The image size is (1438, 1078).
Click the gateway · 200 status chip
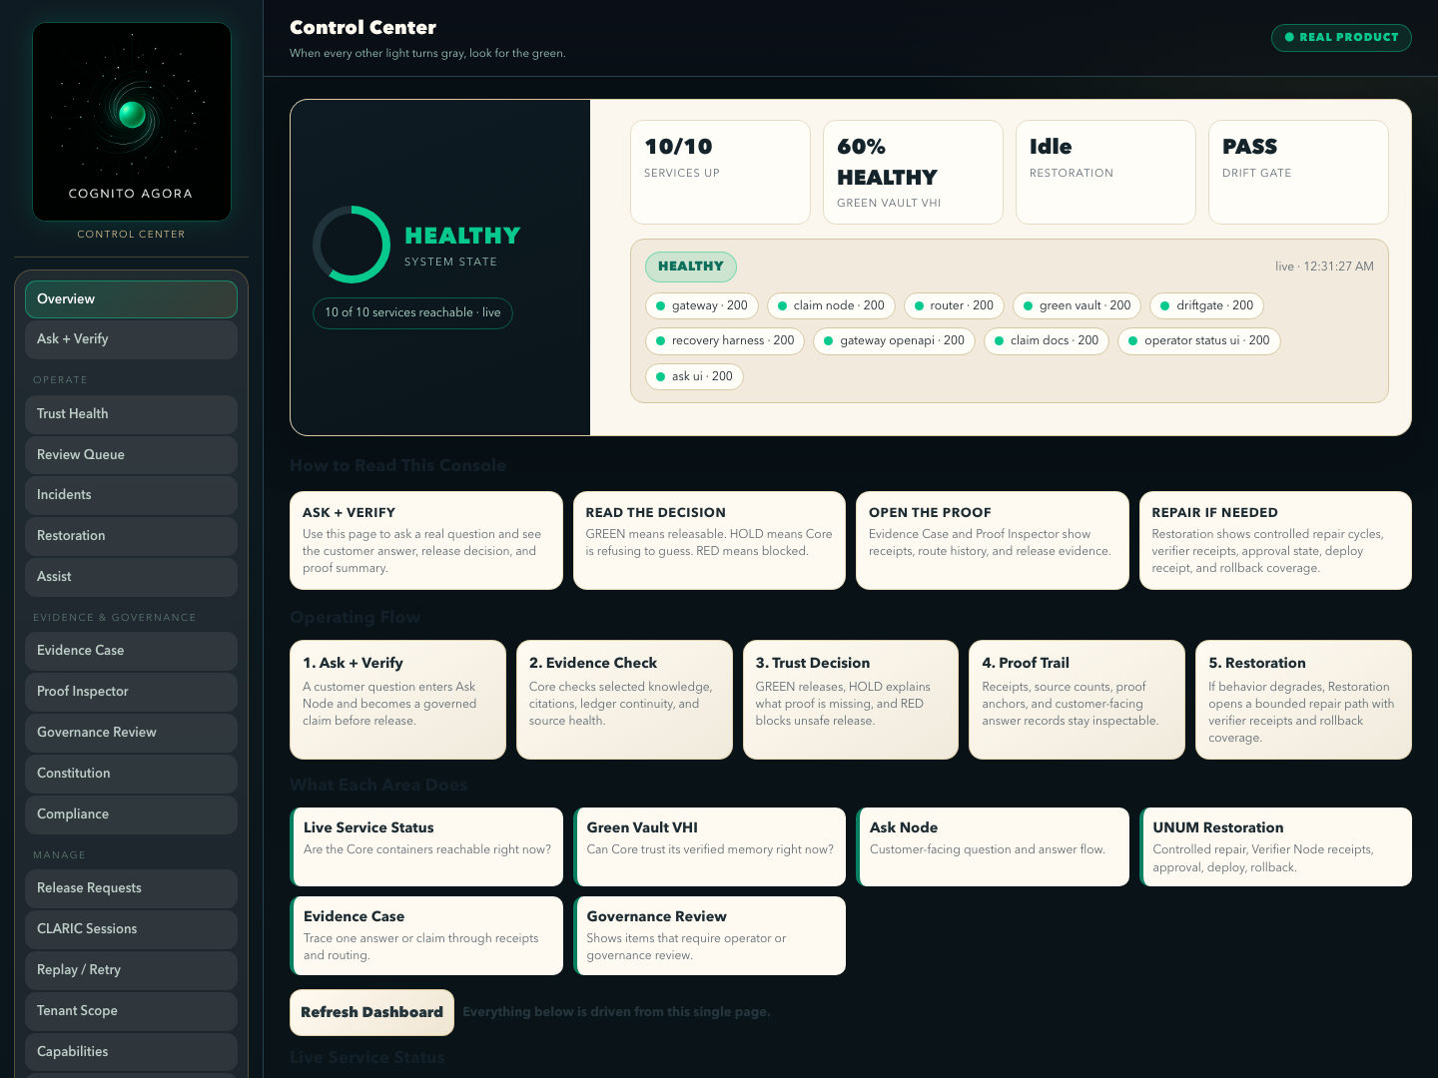(702, 305)
